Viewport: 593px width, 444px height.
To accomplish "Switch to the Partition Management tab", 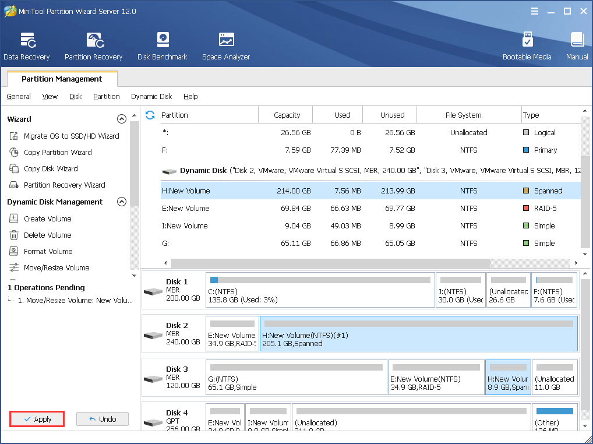I will click(x=62, y=79).
